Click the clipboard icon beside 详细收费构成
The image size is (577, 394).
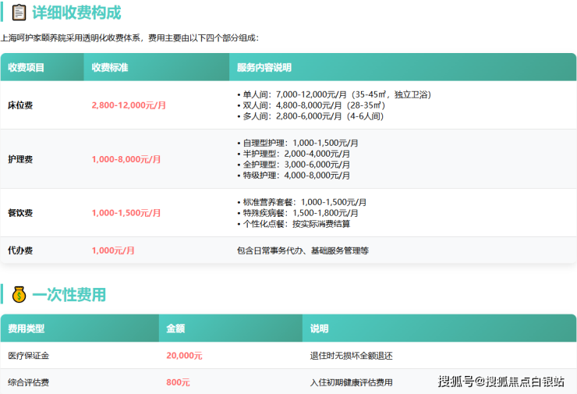(x=18, y=13)
